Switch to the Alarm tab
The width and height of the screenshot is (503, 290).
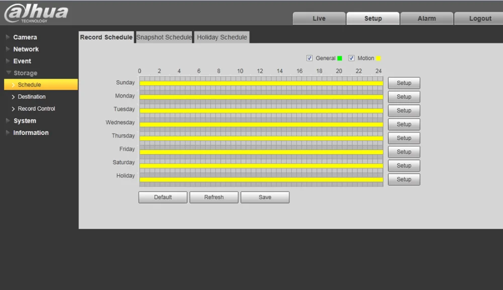pyautogui.click(x=427, y=18)
